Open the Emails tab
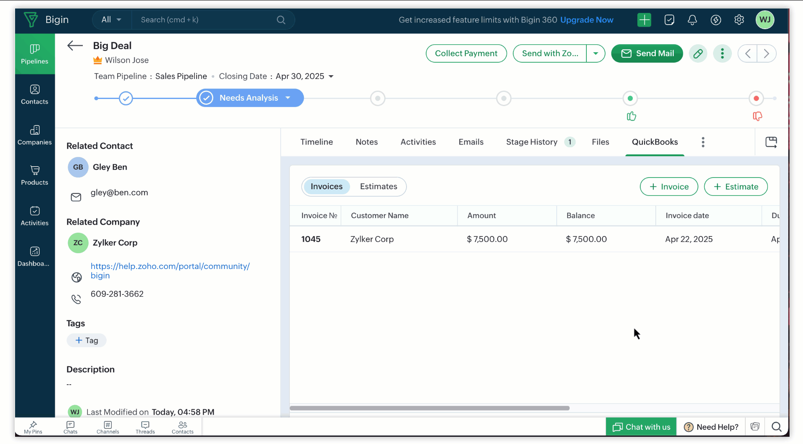The width and height of the screenshot is (803, 444). point(471,142)
